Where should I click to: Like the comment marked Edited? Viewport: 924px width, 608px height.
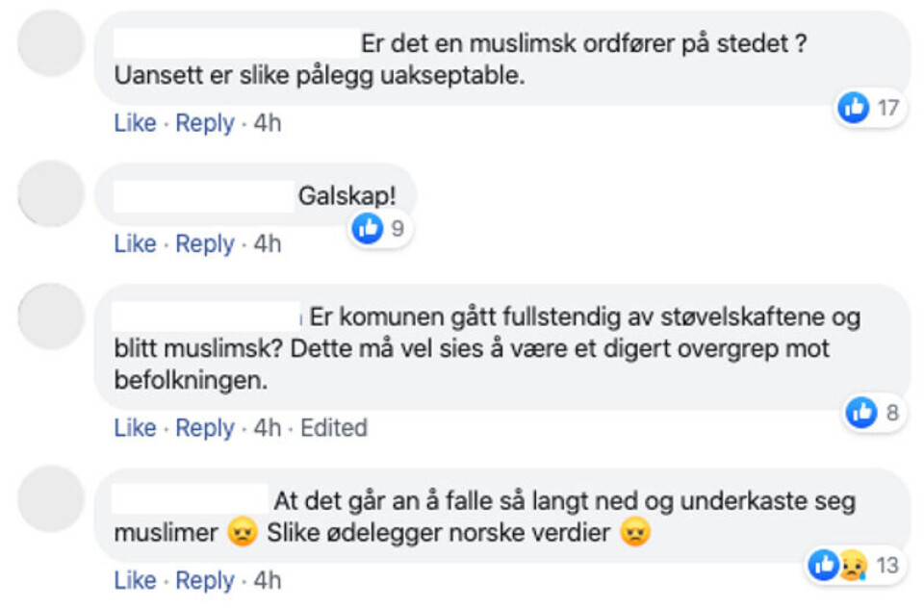pyautogui.click(x=135, y=427)
